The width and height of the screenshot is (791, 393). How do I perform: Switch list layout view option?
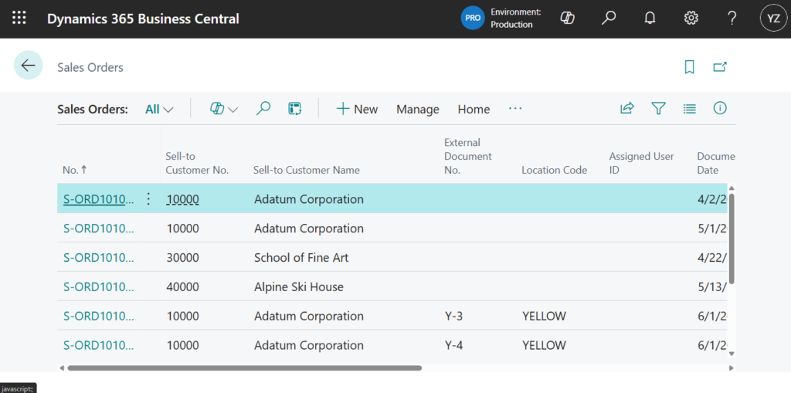pos(689,109)
